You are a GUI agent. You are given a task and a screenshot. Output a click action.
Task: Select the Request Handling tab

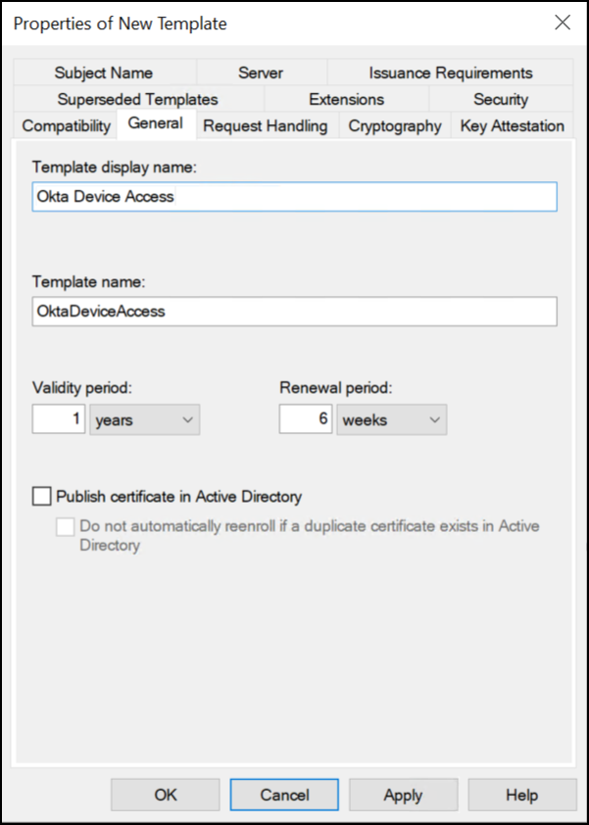click(x=266, y=126)
